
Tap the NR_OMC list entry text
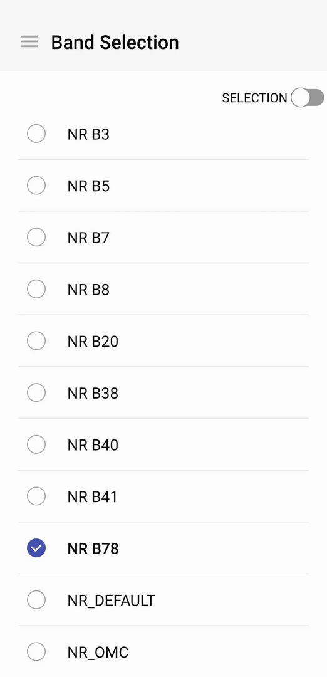pos(98,653)
